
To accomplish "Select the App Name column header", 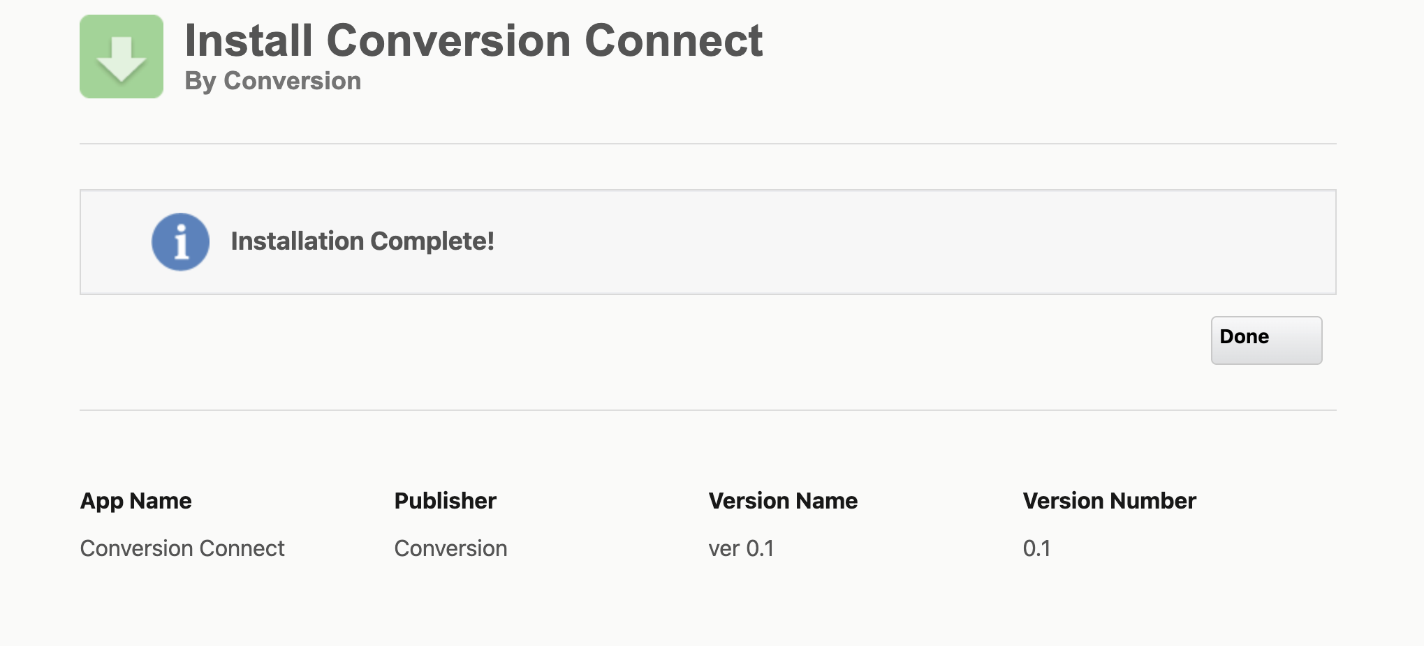I will click(136, 500).
